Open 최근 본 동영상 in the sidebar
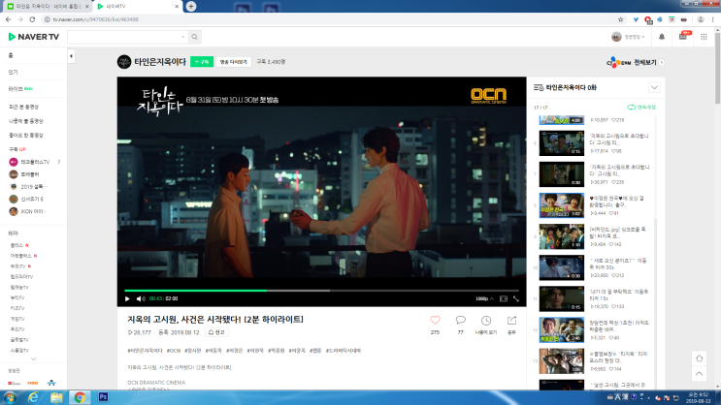Screen dimensions: 721x405 pyautogui.click(x=24, y=107)
